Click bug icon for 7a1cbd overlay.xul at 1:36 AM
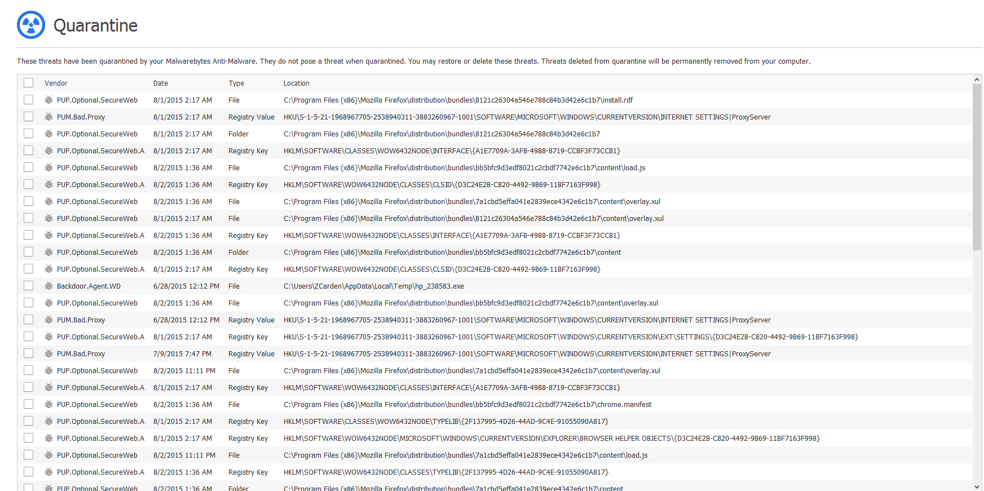 49,201
